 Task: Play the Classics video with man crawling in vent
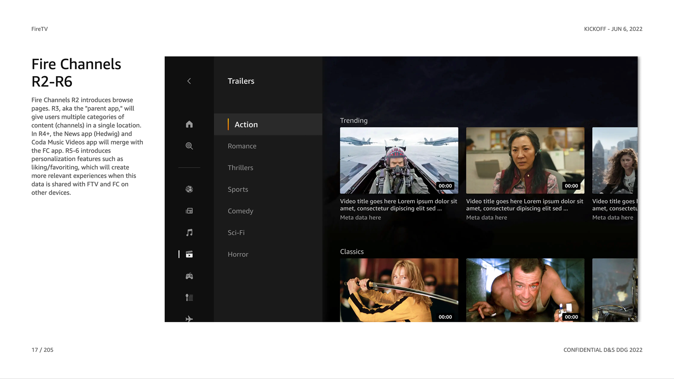pyautogui.click(x=525, y=290)
